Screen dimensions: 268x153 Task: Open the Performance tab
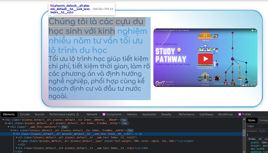(186, 115)
